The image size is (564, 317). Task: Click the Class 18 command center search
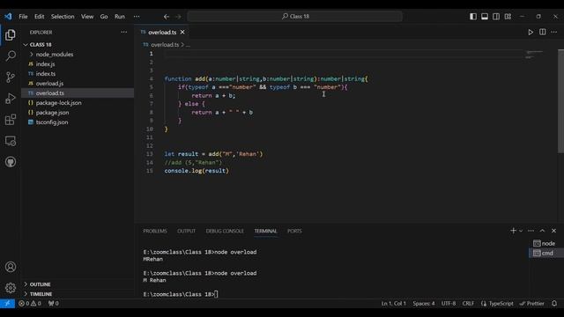(294, 16)
